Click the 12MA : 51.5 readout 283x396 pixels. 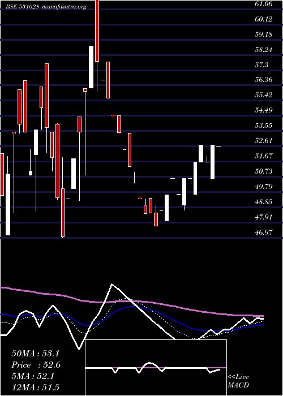[x=35, y=388]
